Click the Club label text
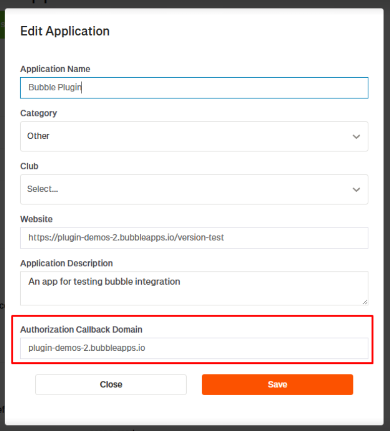Image resolution: width=390 pixels, height=431 pixels. tap(29, 167)
